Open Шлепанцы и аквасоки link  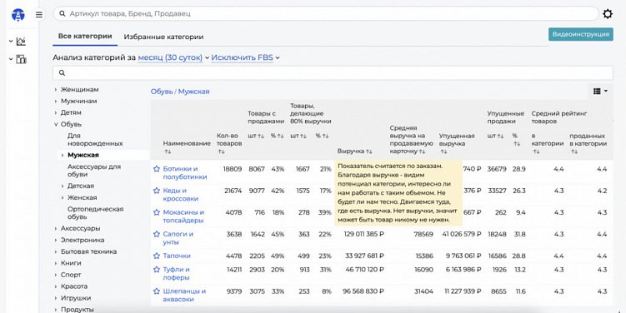[x=184, y=295]
